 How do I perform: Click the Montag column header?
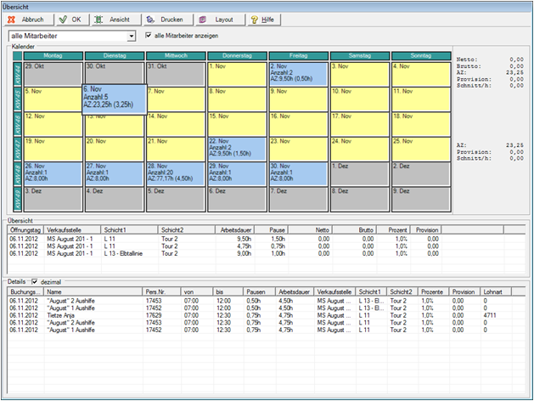[53, 55]
